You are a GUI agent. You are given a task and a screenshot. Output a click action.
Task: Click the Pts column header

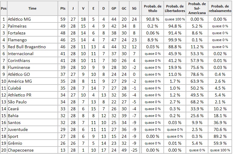pyautogui.click(x=63, y=8)
